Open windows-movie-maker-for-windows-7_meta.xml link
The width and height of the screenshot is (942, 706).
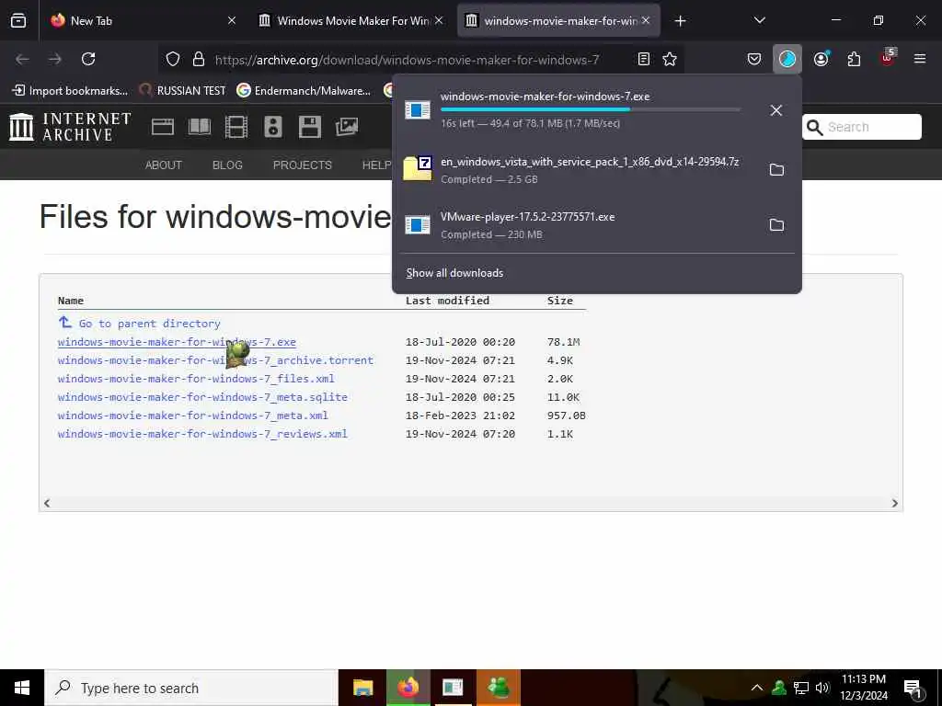tap(193, 416)
